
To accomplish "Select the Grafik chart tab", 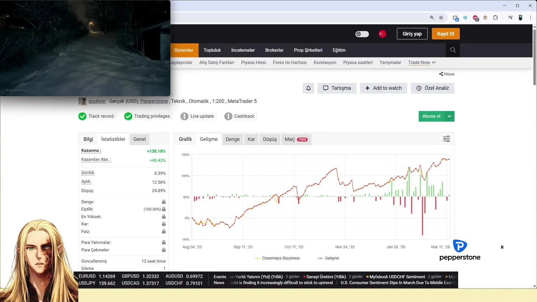I will [185, 139].
